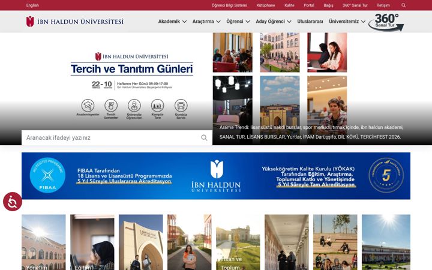This screenshot has width=432, height=270.
Task: Select the Kampüs Turu icon
Action: (158, 106)
